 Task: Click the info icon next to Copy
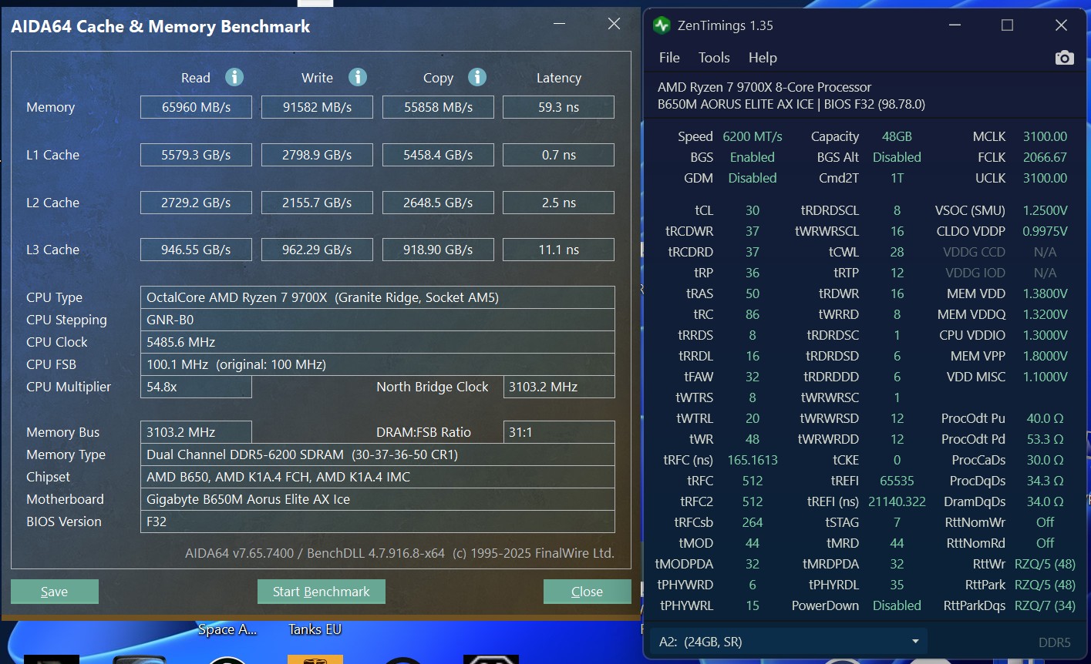coord(477,77)
